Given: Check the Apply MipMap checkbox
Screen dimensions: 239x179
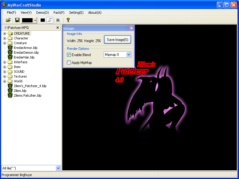Looking at the screenshot, I should [x=69, y=63].
